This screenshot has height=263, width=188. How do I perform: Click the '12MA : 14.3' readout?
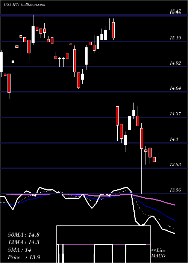[x=23, y=242]
